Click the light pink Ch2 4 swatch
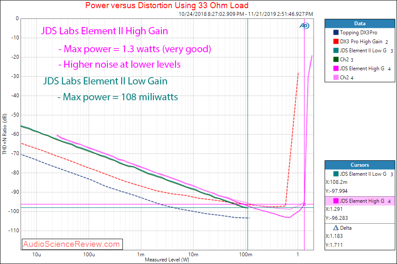397x264 pixels. (336, 77)
